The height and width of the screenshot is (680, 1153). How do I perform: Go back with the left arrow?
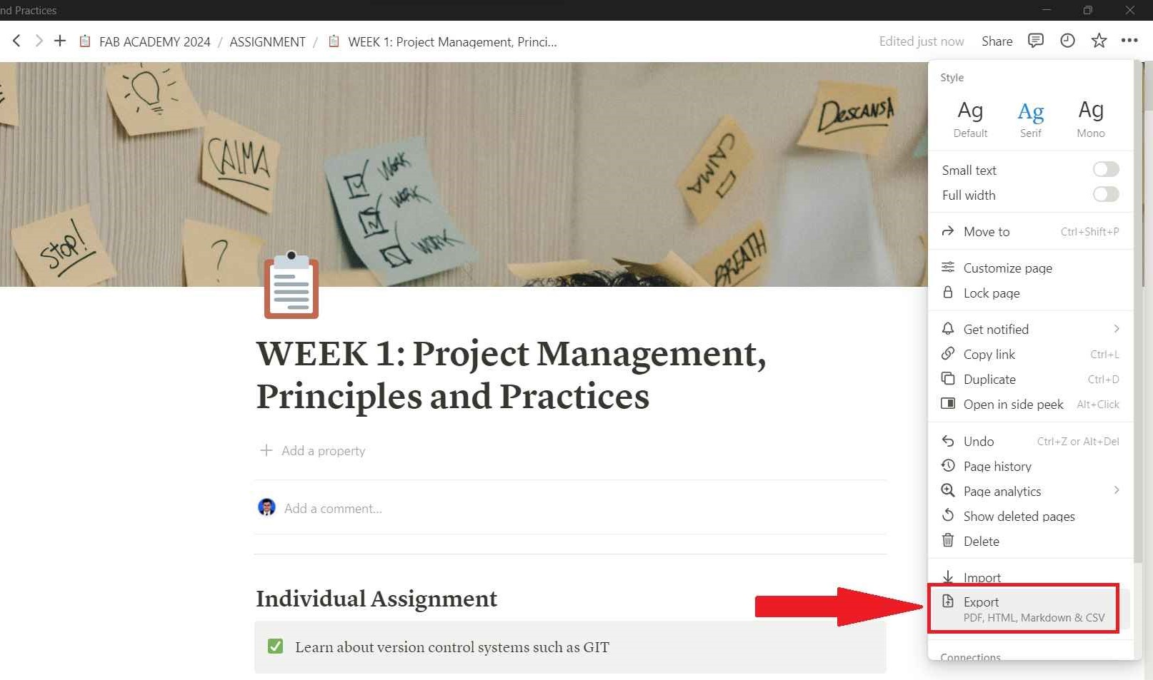[16, 41]
